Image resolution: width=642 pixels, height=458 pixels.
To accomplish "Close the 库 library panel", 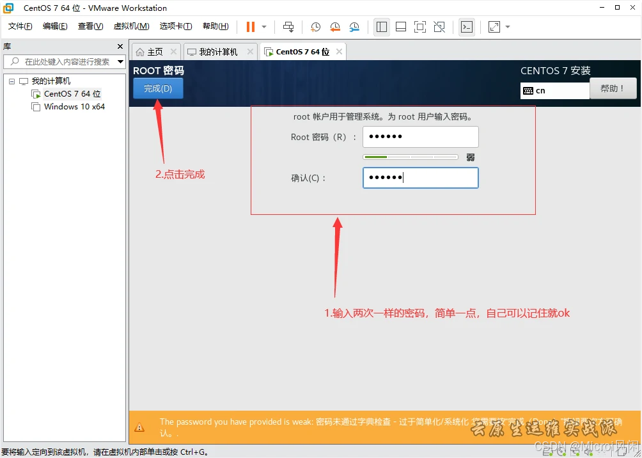I will pos(120,47).
